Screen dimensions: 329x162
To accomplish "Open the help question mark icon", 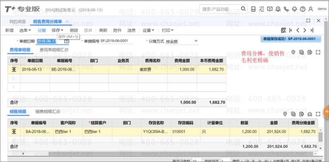I will (x=303, y=9).
